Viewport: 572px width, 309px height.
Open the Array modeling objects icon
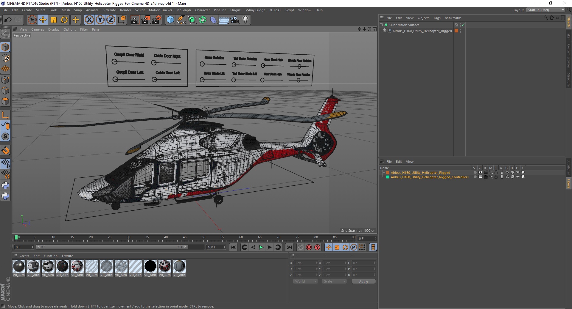pyautogui.click(x=203, y=20)
